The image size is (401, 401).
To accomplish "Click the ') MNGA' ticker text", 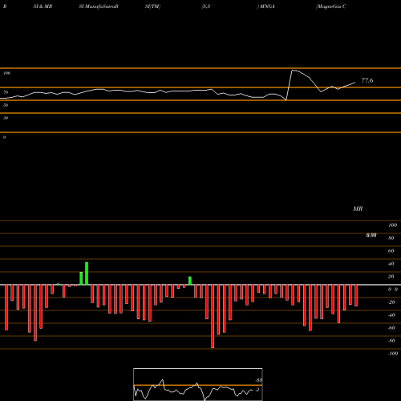I will (266, 6).
